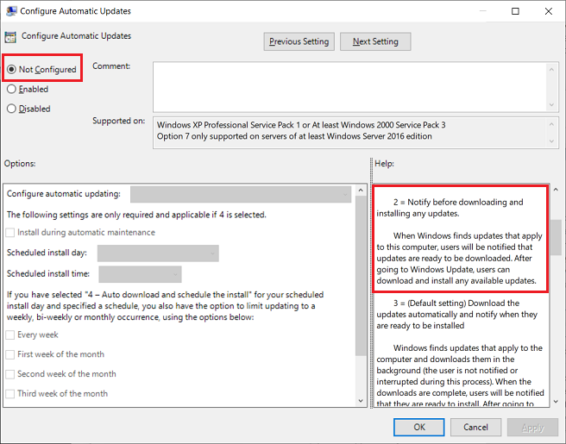Click the Configure Automatic Updates header icon
566x444 pixels.
pos(11,37)
